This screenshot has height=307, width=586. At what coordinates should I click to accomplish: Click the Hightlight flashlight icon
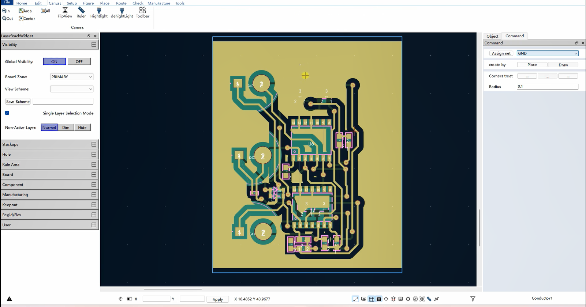click(x=99, y=10)
